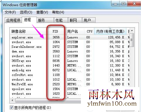The image size is (141, 112).
Task: Select svchost.exe with PID 1440
Action: tap(70, 65)
